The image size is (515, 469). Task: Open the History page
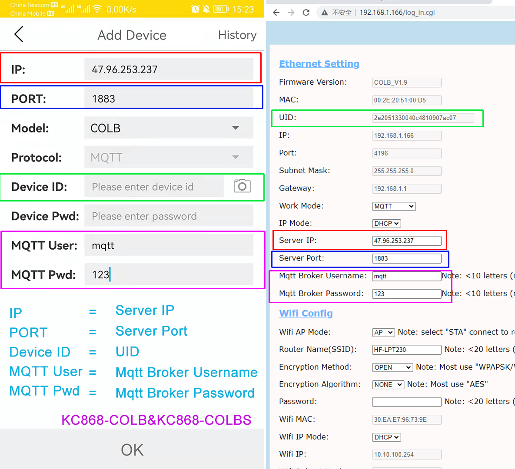coord(237,35)
